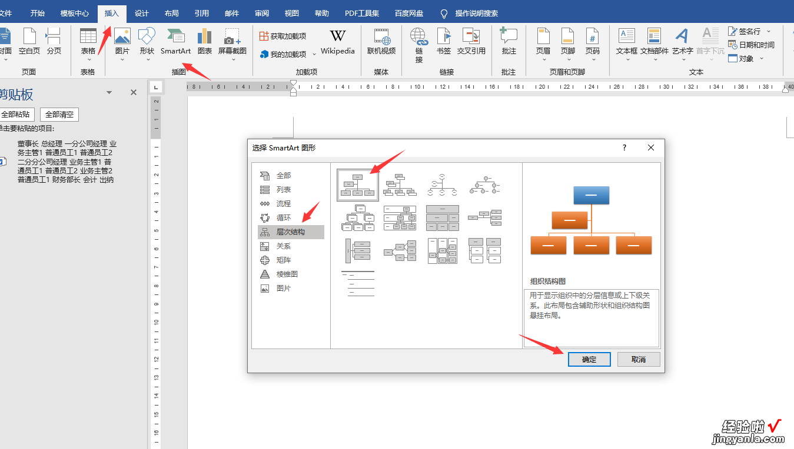Screen dimensions: 794x449
Task: Insert a blank page with 空白页
Action: 29,41
